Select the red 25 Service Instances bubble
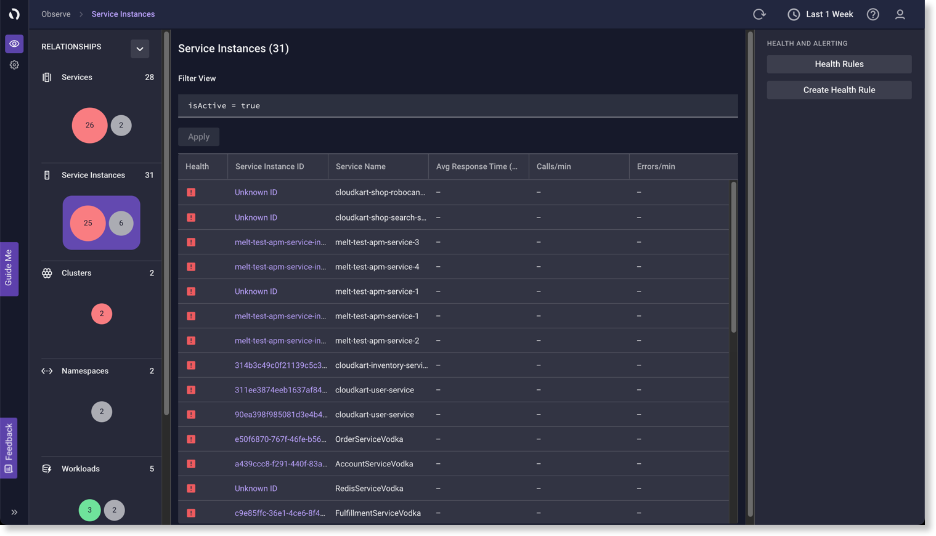936x536 pixels. coord(87,223)
